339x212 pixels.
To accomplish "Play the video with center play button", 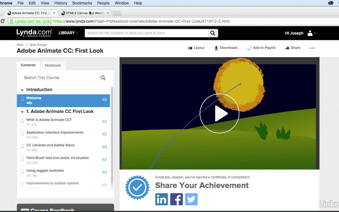I will pos(220,113).
